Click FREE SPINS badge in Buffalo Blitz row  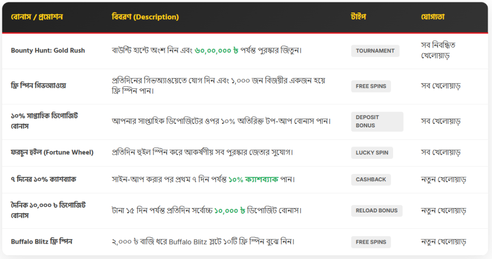click(x=370, y=242)
